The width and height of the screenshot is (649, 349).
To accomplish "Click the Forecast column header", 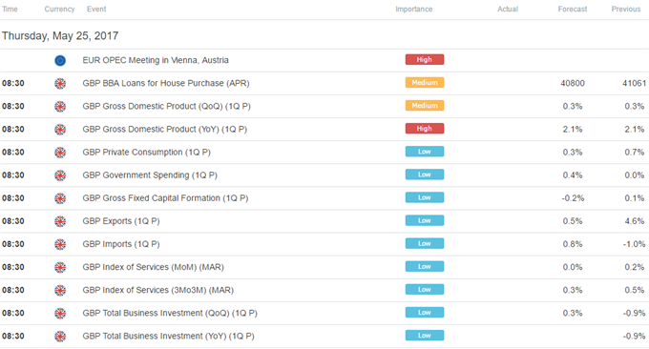I will pyautogui.click(x=573, y=10).
